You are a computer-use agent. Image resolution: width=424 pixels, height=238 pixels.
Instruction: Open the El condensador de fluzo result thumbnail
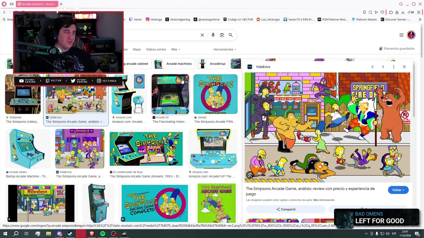tap(146, 149)
